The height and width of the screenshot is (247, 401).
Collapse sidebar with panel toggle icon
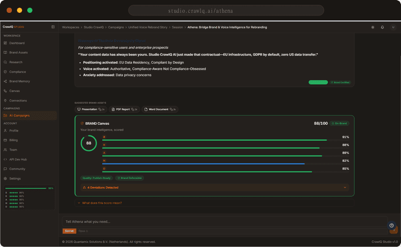point(53,27)
